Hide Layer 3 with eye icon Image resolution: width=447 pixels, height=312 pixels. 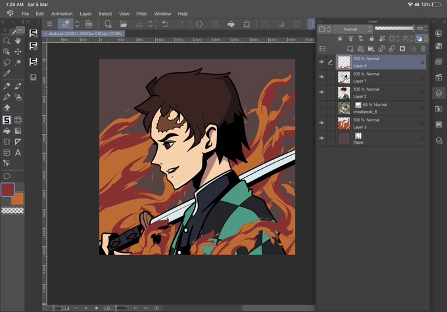321,123
